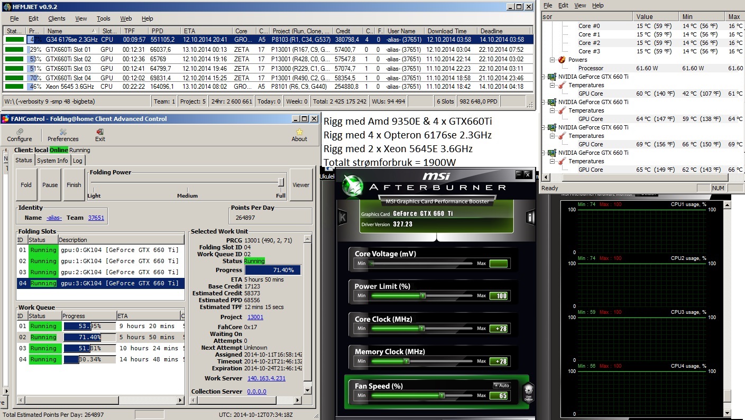Click the Powers lightning icon in hardware monitor
Image resolution: width=745 pixels, height=420 pixels.
coord(562,60)
